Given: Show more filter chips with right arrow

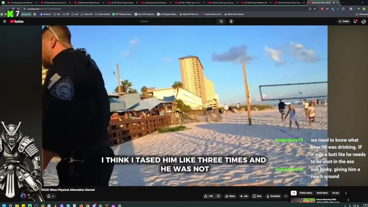Looking at the screenshot, I should click(x=346, y=193).
